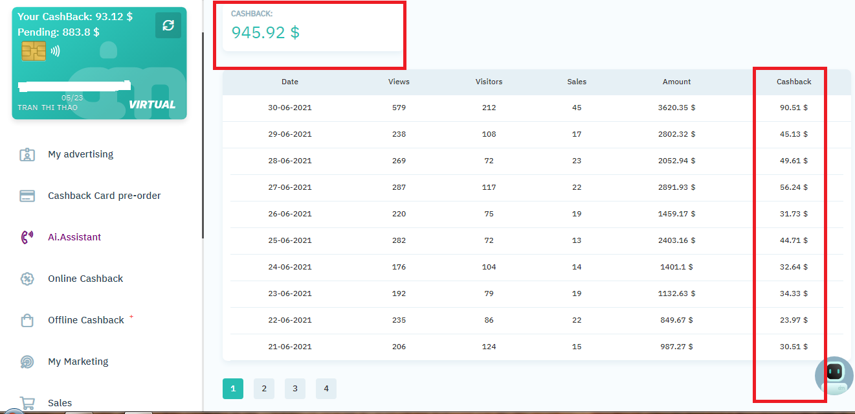Go to page 2 of the table
Viewport: 855px width, 414px height.
coord(264,389)
